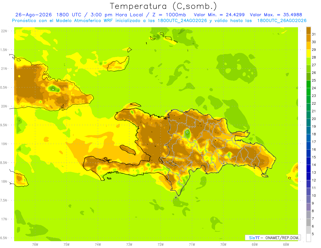Click colorbar value label '29'
321x248 pixels.
click(x=314, y=49)
